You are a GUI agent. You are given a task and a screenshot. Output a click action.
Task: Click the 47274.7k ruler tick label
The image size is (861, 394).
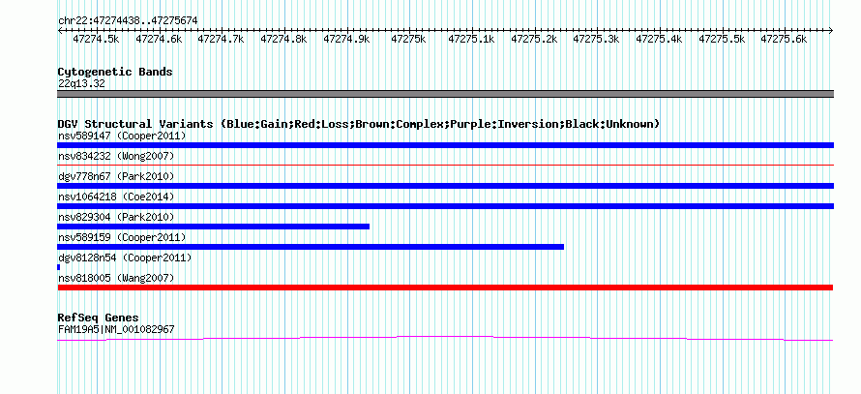[221, 39]
